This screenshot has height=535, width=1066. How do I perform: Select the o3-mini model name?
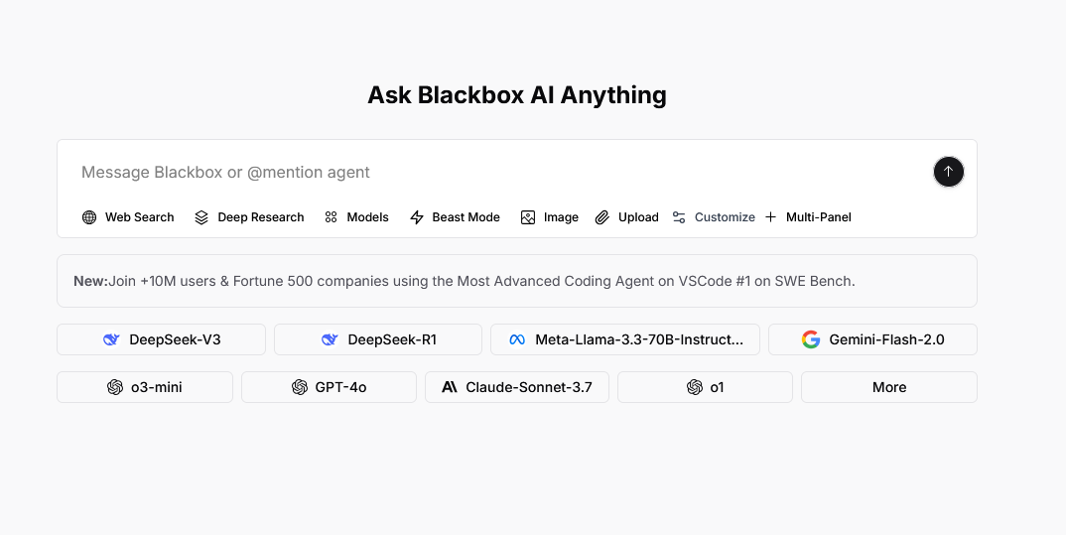[157, 387]
